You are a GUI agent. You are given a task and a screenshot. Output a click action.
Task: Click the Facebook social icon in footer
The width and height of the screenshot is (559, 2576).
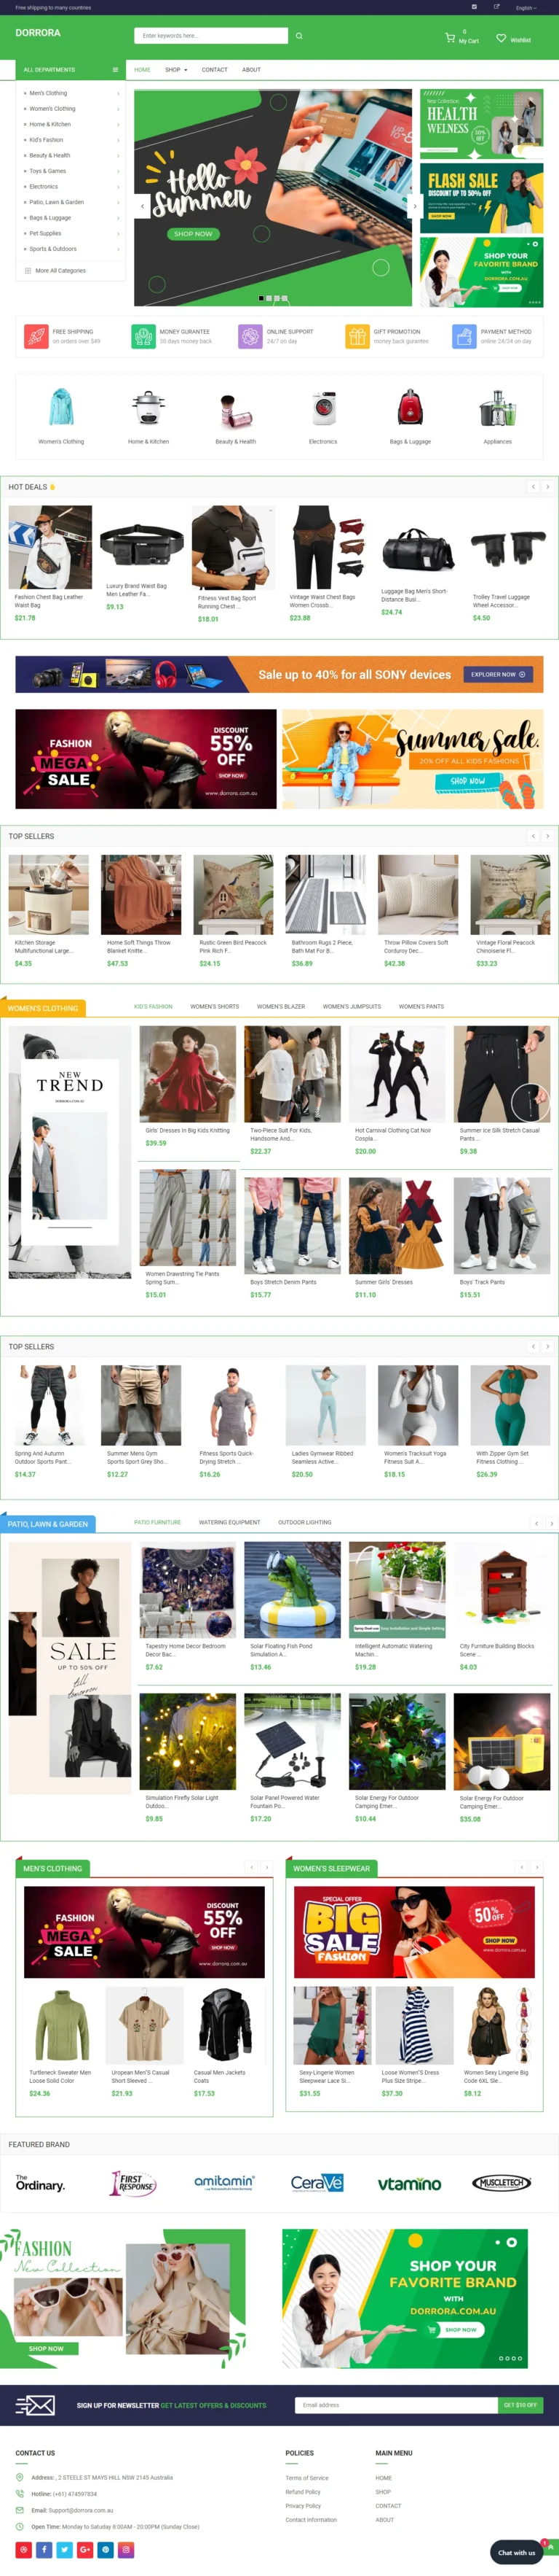coord(44,2549)
